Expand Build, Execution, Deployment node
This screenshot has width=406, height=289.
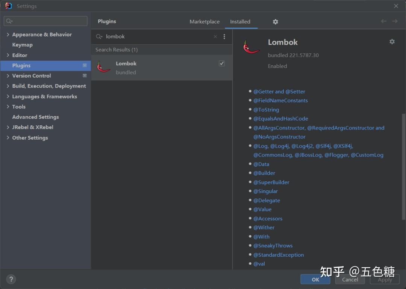pyautogui.click(x=8, y=86)
